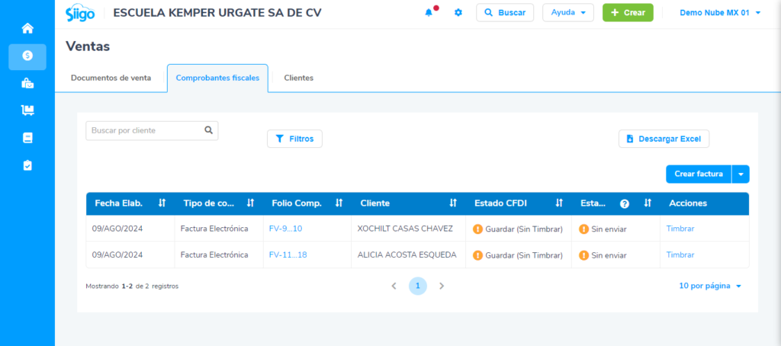Click the help question mark in table header

(x=625, y=203)
